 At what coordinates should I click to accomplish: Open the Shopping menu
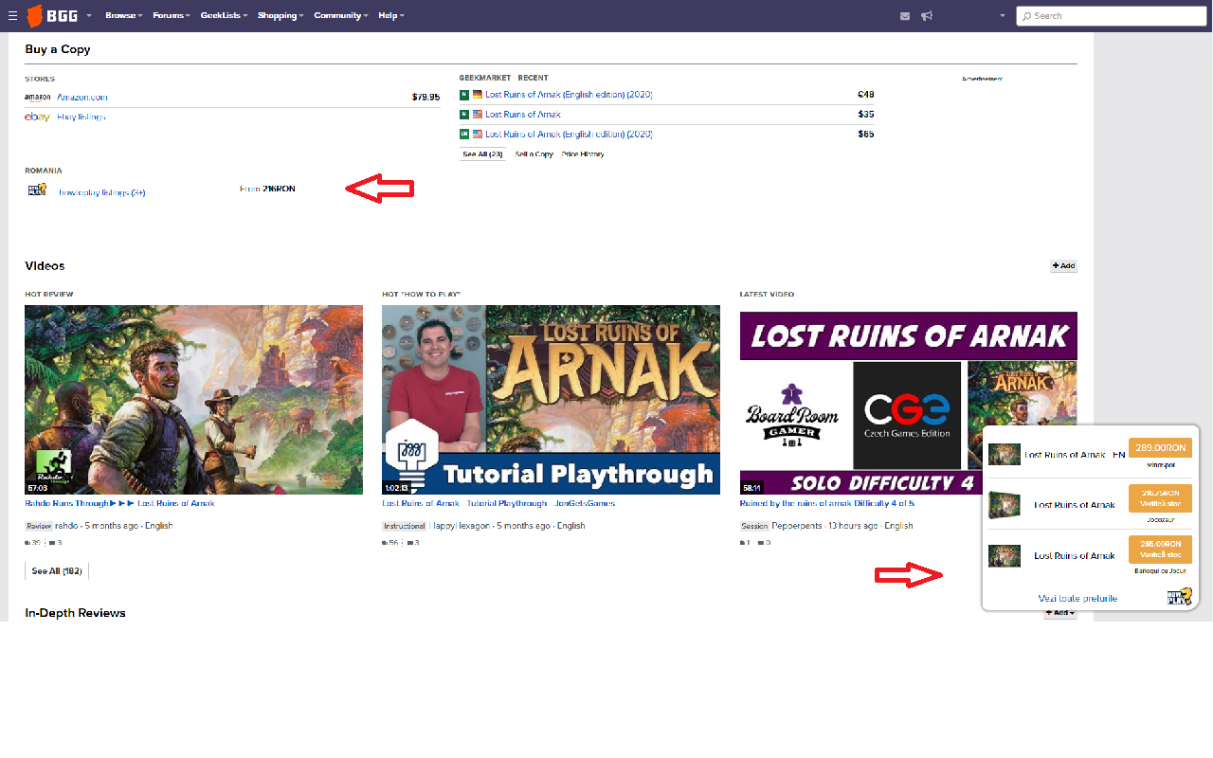click(x=281, y=16)
